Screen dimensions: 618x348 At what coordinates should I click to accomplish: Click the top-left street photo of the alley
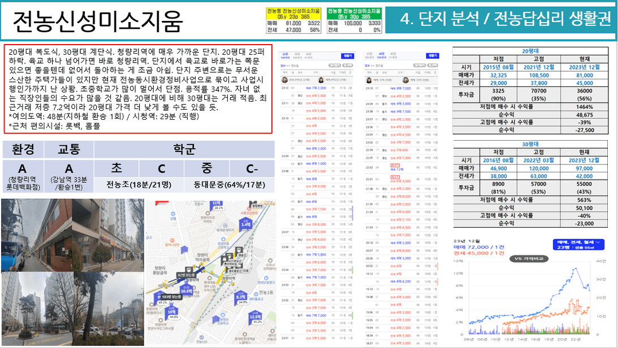(37, 235)
